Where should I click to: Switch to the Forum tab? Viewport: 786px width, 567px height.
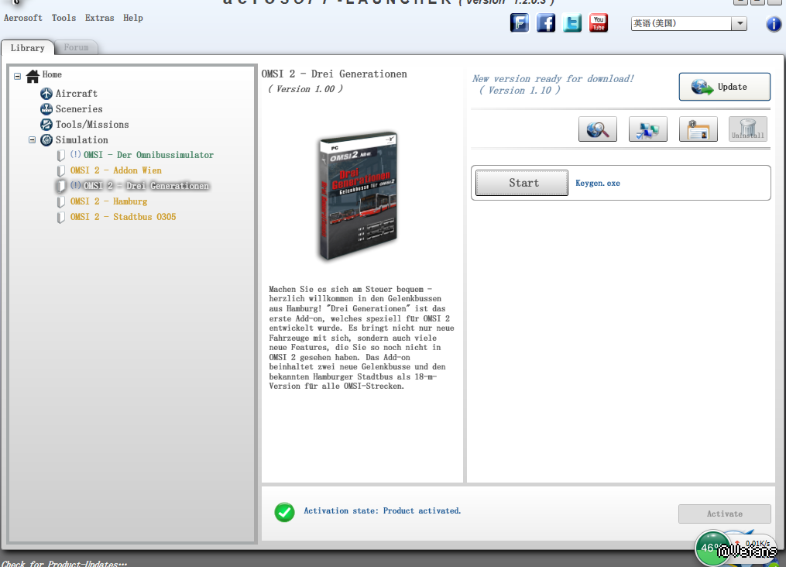click(x=76, y=47)
